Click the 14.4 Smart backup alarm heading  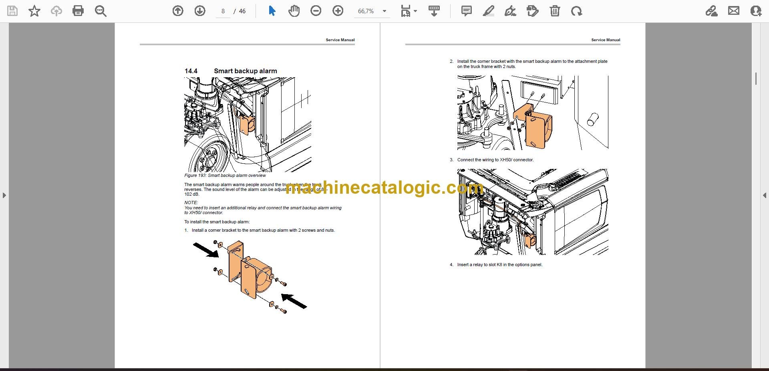[231, 71]
